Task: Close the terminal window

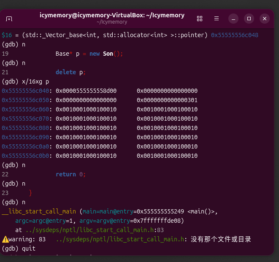Action: coord(265,19)
